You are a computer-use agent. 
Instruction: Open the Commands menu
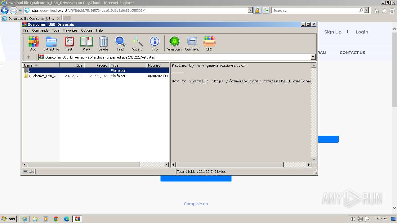pos(40,30)
